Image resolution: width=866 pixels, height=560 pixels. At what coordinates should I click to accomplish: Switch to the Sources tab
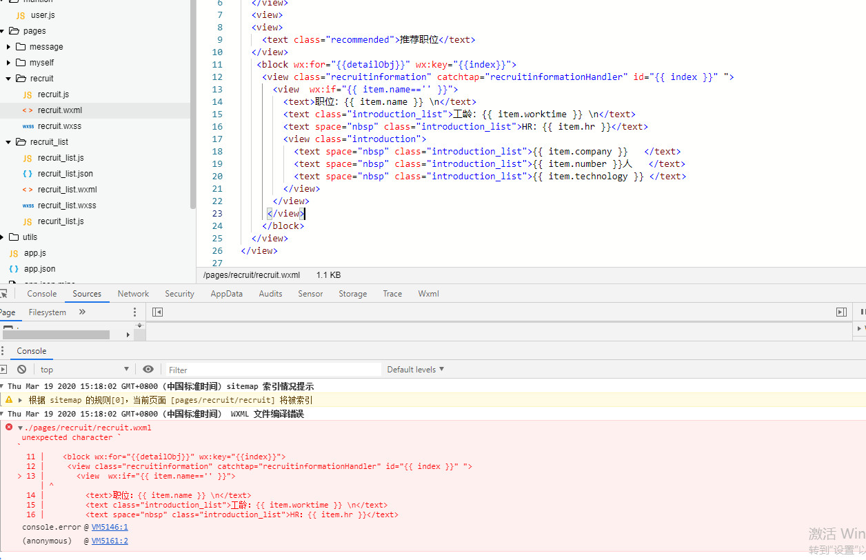[87, 294]
